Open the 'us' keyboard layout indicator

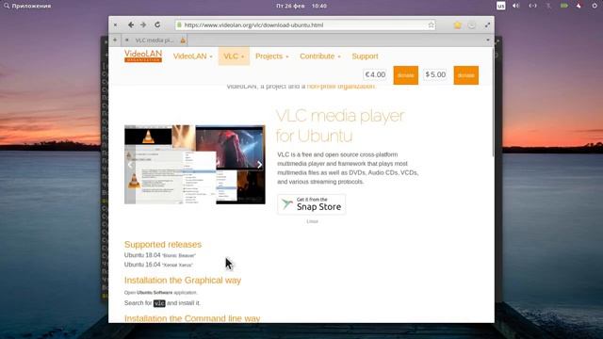pos(500,6)
